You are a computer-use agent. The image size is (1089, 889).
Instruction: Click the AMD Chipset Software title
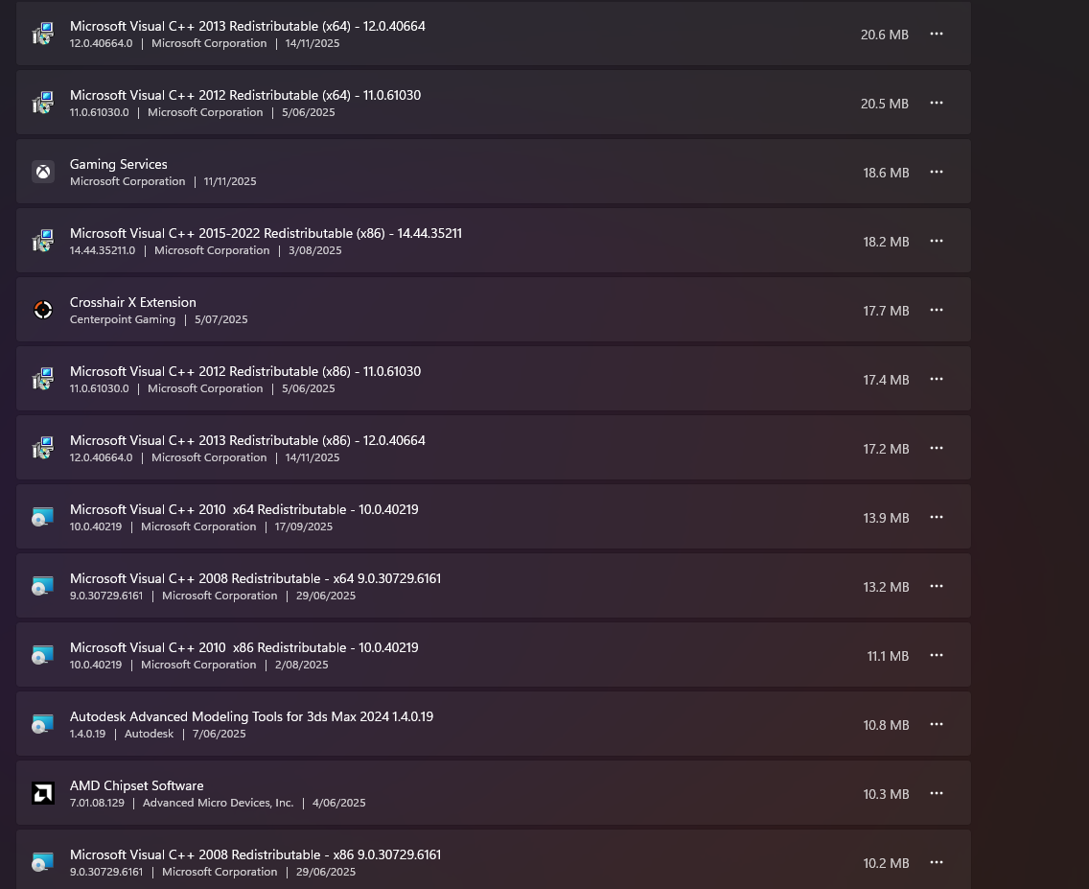(137, 785)
